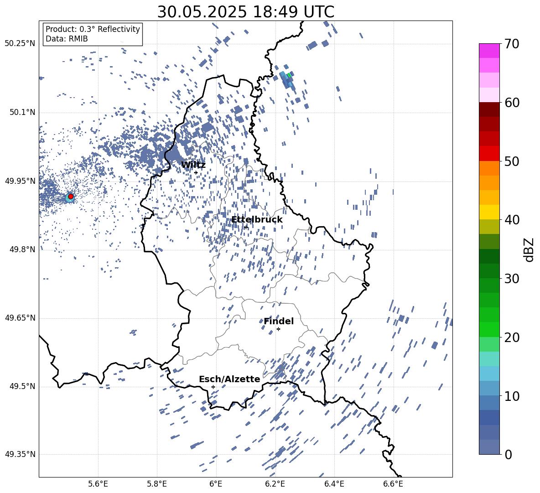Click the title '30.05.2025 18:49 UTC'

pos(245,12)
